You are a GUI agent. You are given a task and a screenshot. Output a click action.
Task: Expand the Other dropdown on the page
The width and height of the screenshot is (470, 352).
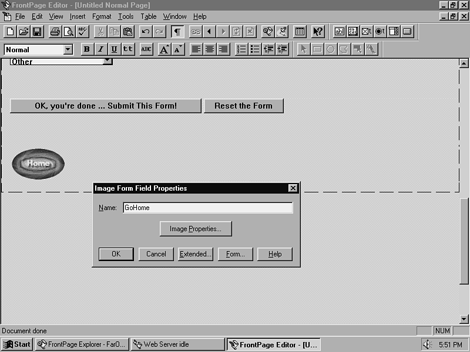click(107, 61)
